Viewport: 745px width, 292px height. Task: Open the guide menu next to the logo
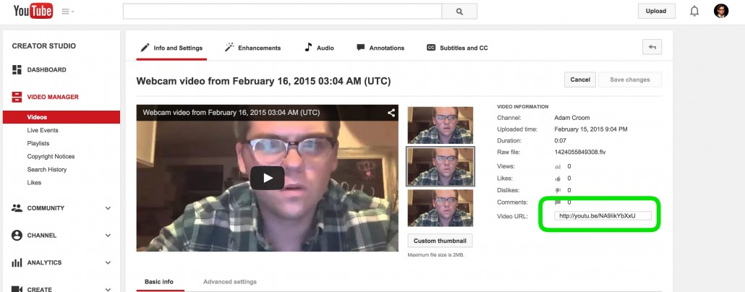(67, 12)
